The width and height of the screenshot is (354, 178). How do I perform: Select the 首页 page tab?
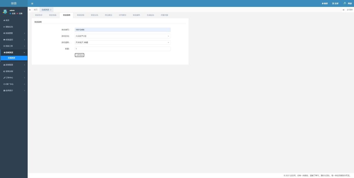(36, 10)
